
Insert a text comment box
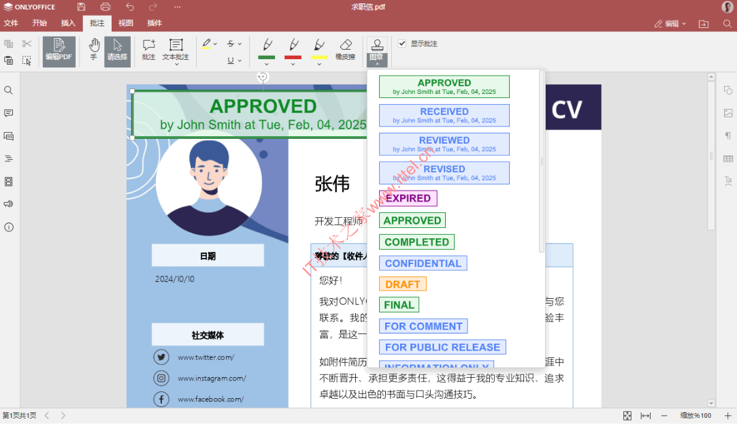(176, 48)
